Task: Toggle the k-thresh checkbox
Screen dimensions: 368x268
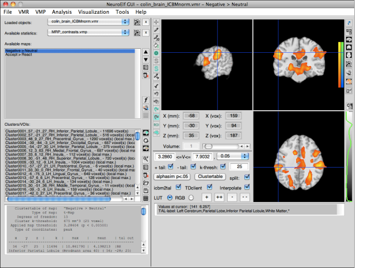Action: (223, 166)
